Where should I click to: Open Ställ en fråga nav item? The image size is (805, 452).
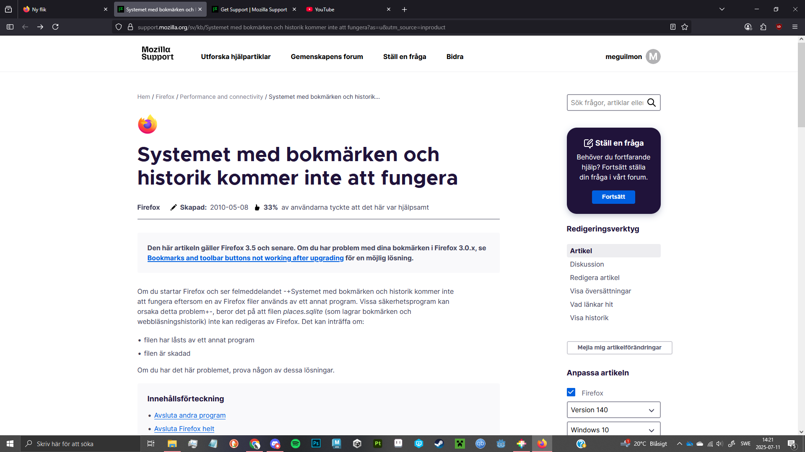point(405,56)
